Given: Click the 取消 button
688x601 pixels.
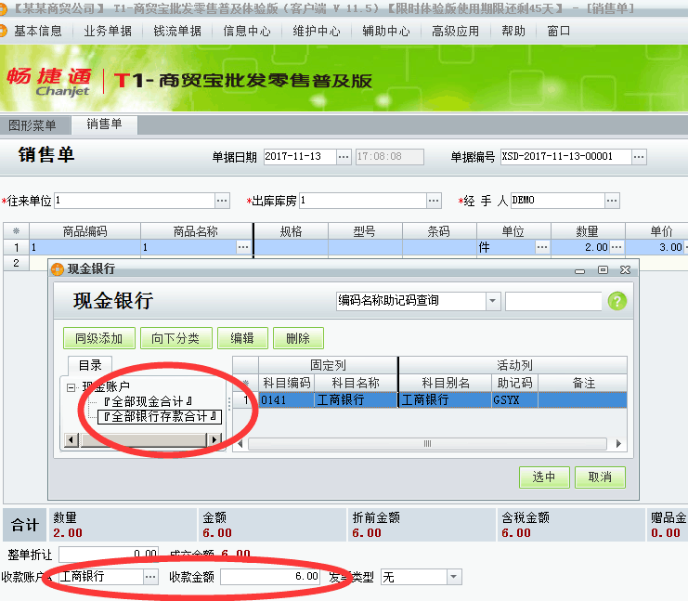Looking at the screenshot, I should click(600, 477).
